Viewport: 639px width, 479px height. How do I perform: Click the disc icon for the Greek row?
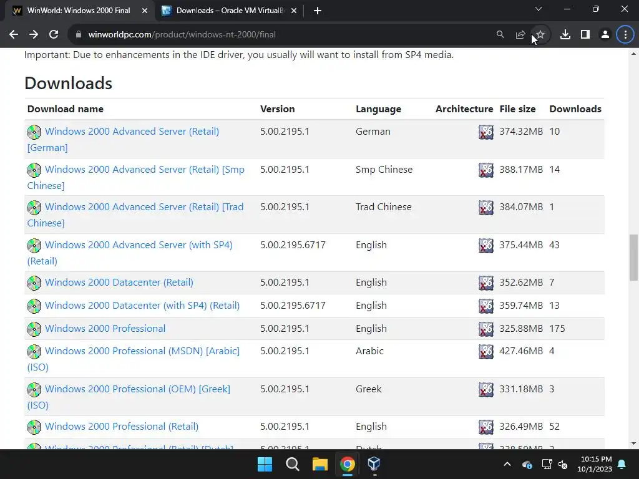[34, 389]
